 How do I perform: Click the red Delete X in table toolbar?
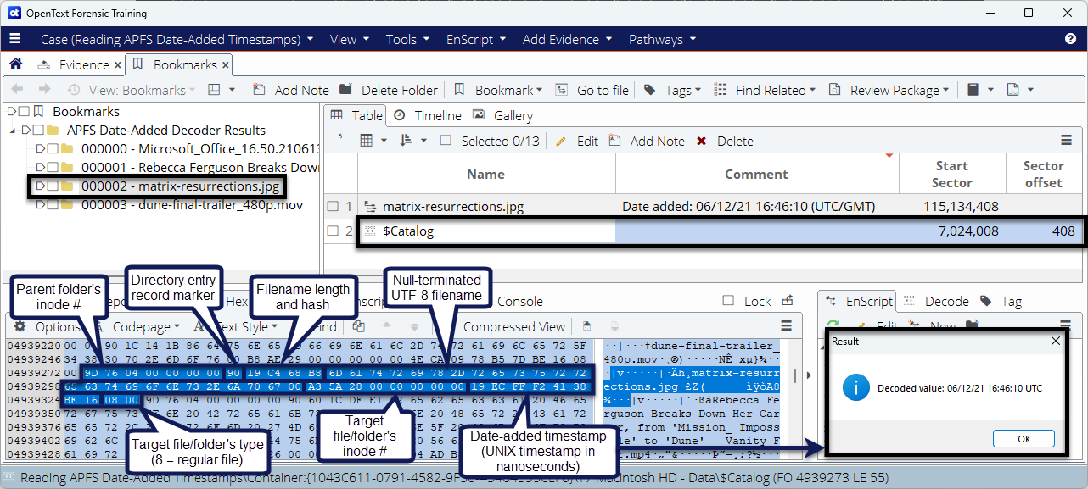[702, 141]
